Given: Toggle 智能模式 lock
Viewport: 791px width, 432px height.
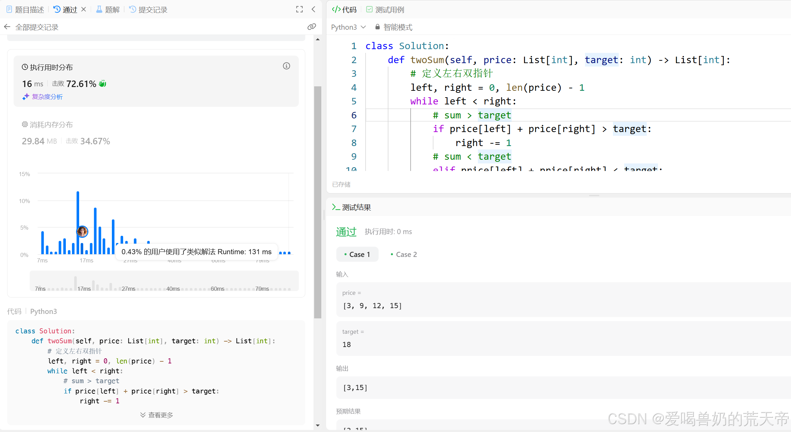Looking at the screenshot, I should coord(394,27).
